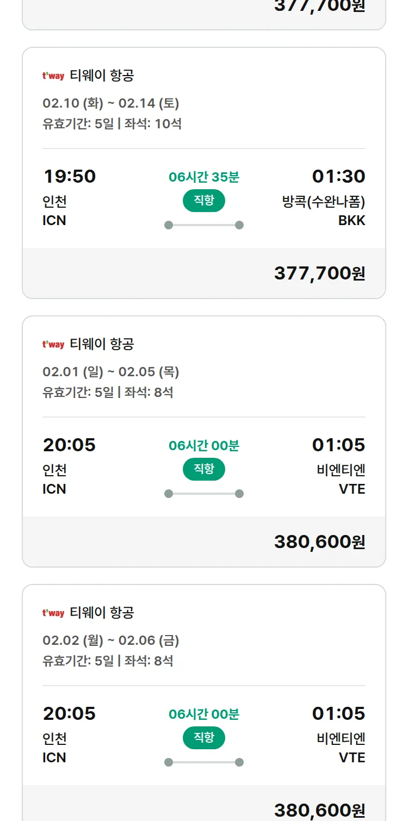Select the 380,600원 price for 02.02~02.06
The width and height of the screenshot is (408, 821).
319,810
